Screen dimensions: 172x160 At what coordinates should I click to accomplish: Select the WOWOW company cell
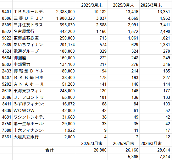coord(28,110)
